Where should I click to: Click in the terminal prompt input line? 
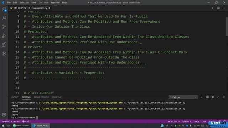(x=37, y=118)
